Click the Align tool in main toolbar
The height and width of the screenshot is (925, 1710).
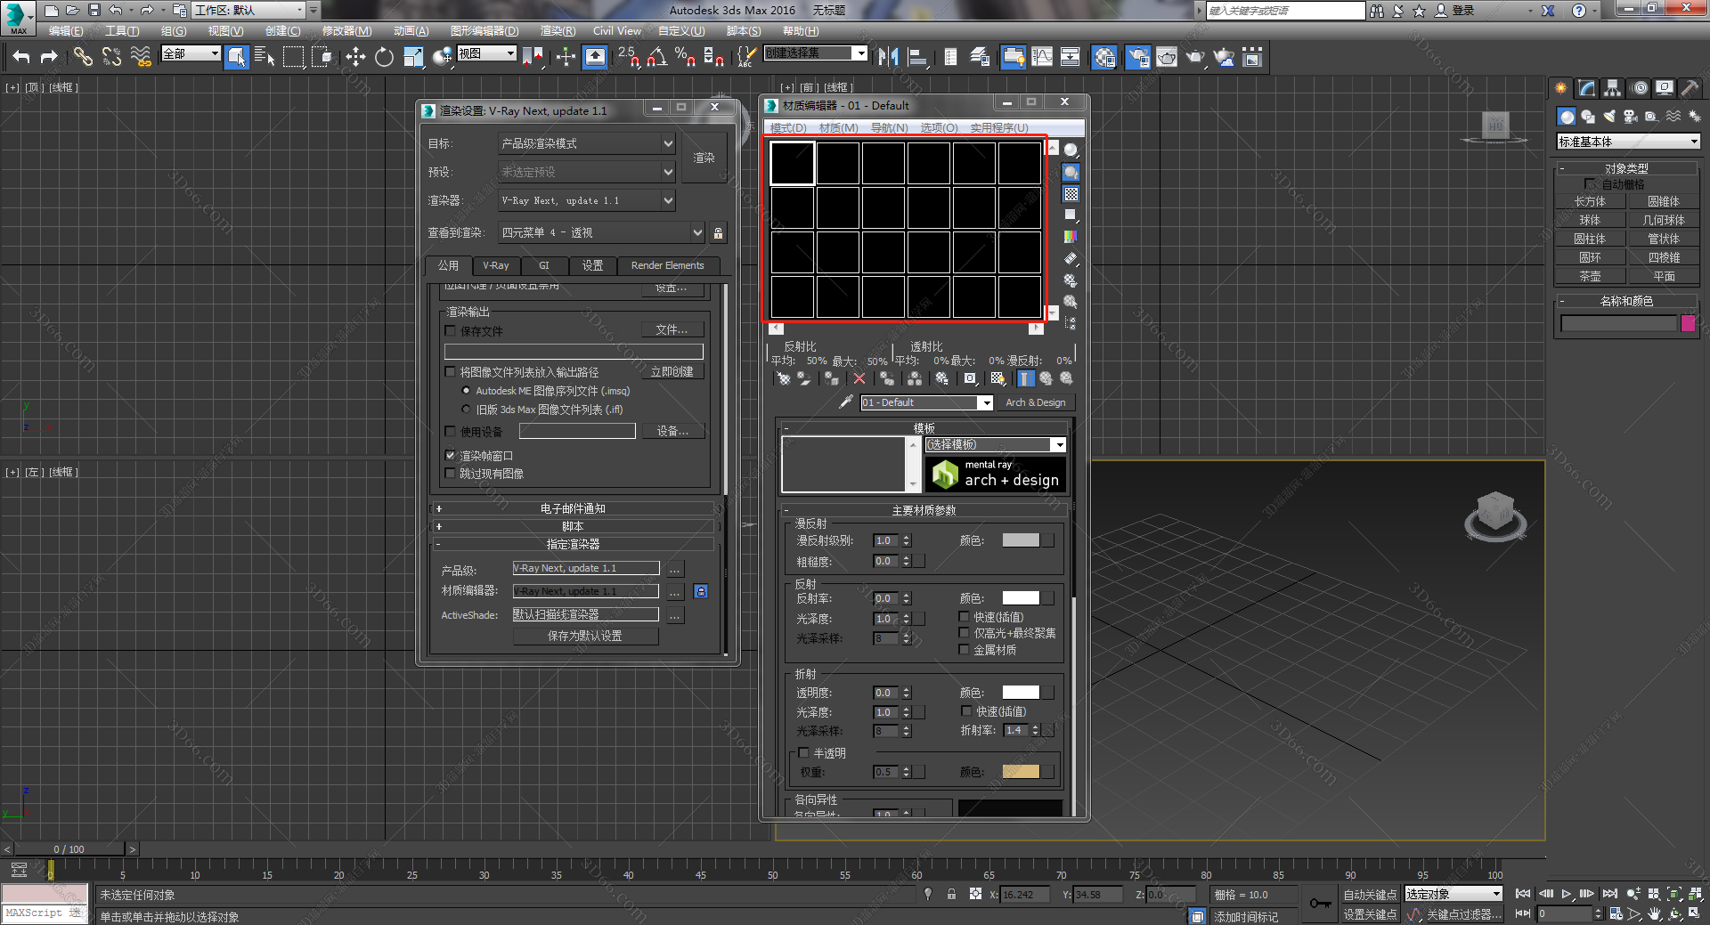(917, 58)
